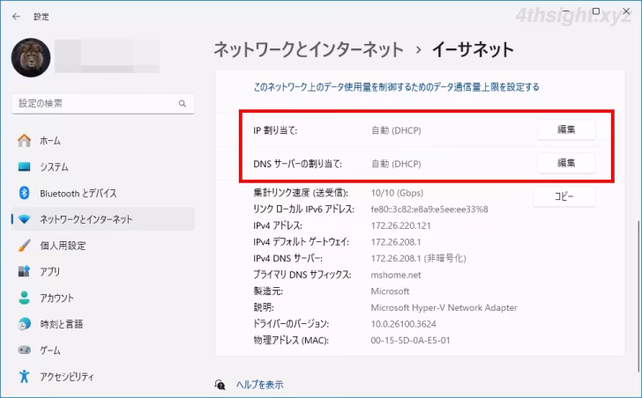Open ゲーム settings category
The image size is (642, 398).
pos(49,350)
